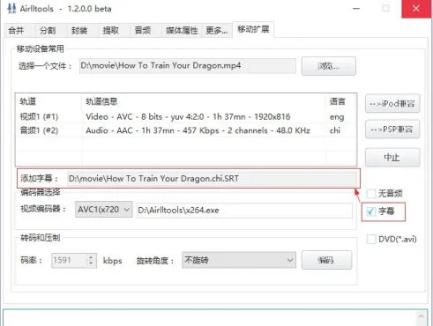Go to the 提取 tab
This screenshot has width=433, height=326.
tap(115, 30)
